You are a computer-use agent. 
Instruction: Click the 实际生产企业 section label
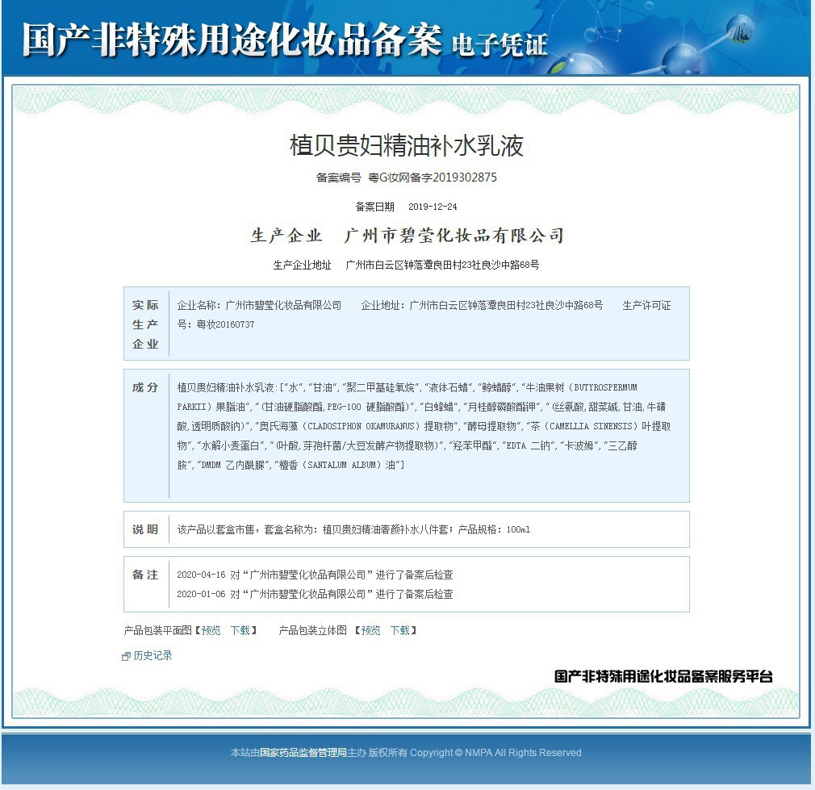[145, 324]
